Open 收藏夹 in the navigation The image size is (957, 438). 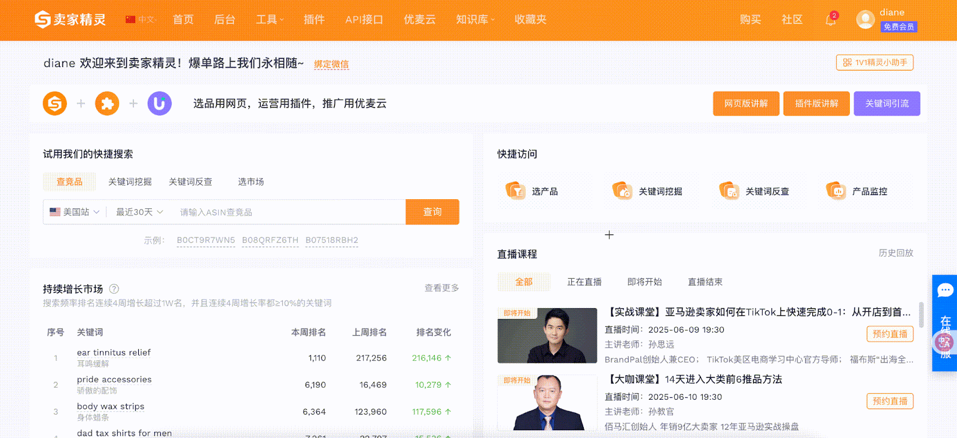[x=531, y=20]
